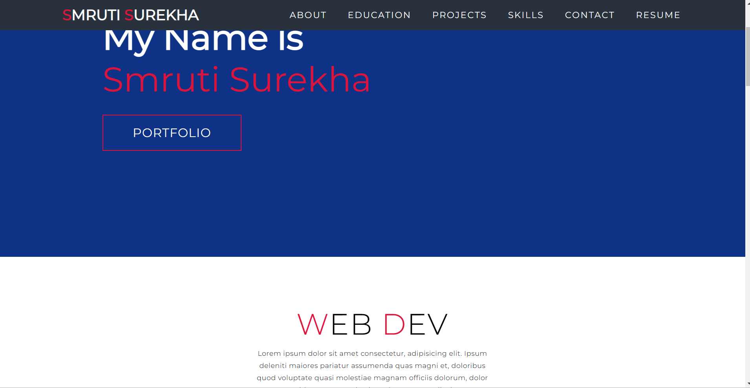Click the red letter W in WEB DEV

click(312, 325)
